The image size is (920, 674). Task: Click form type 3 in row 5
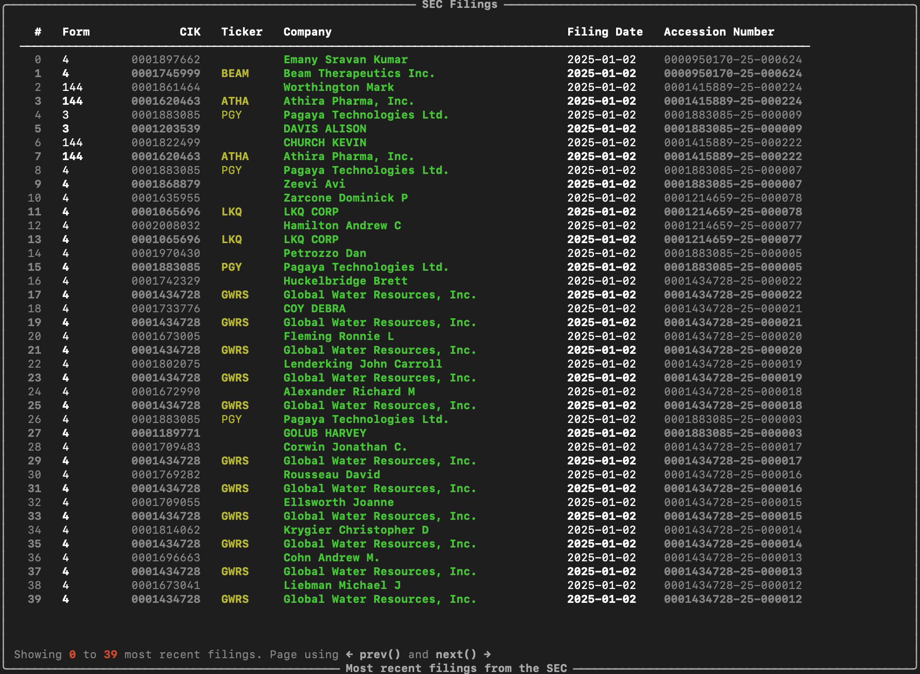pyautogui.click(x=66, y=128)
